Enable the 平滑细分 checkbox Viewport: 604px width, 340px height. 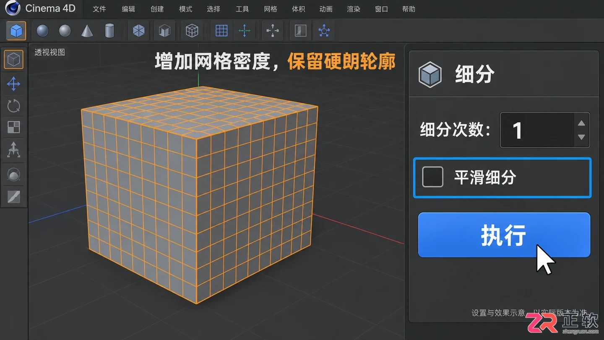pyautogui.click(x=432, y=177)
